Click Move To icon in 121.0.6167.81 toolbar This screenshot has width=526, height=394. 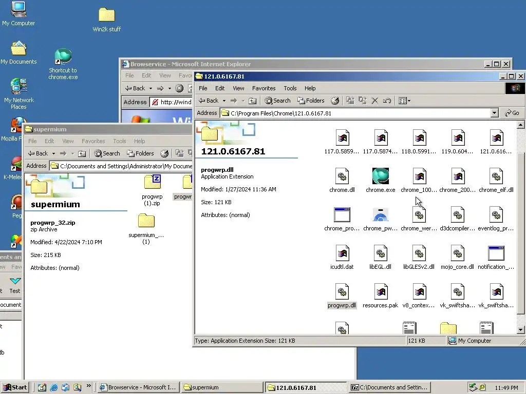[x=350, y=101]
